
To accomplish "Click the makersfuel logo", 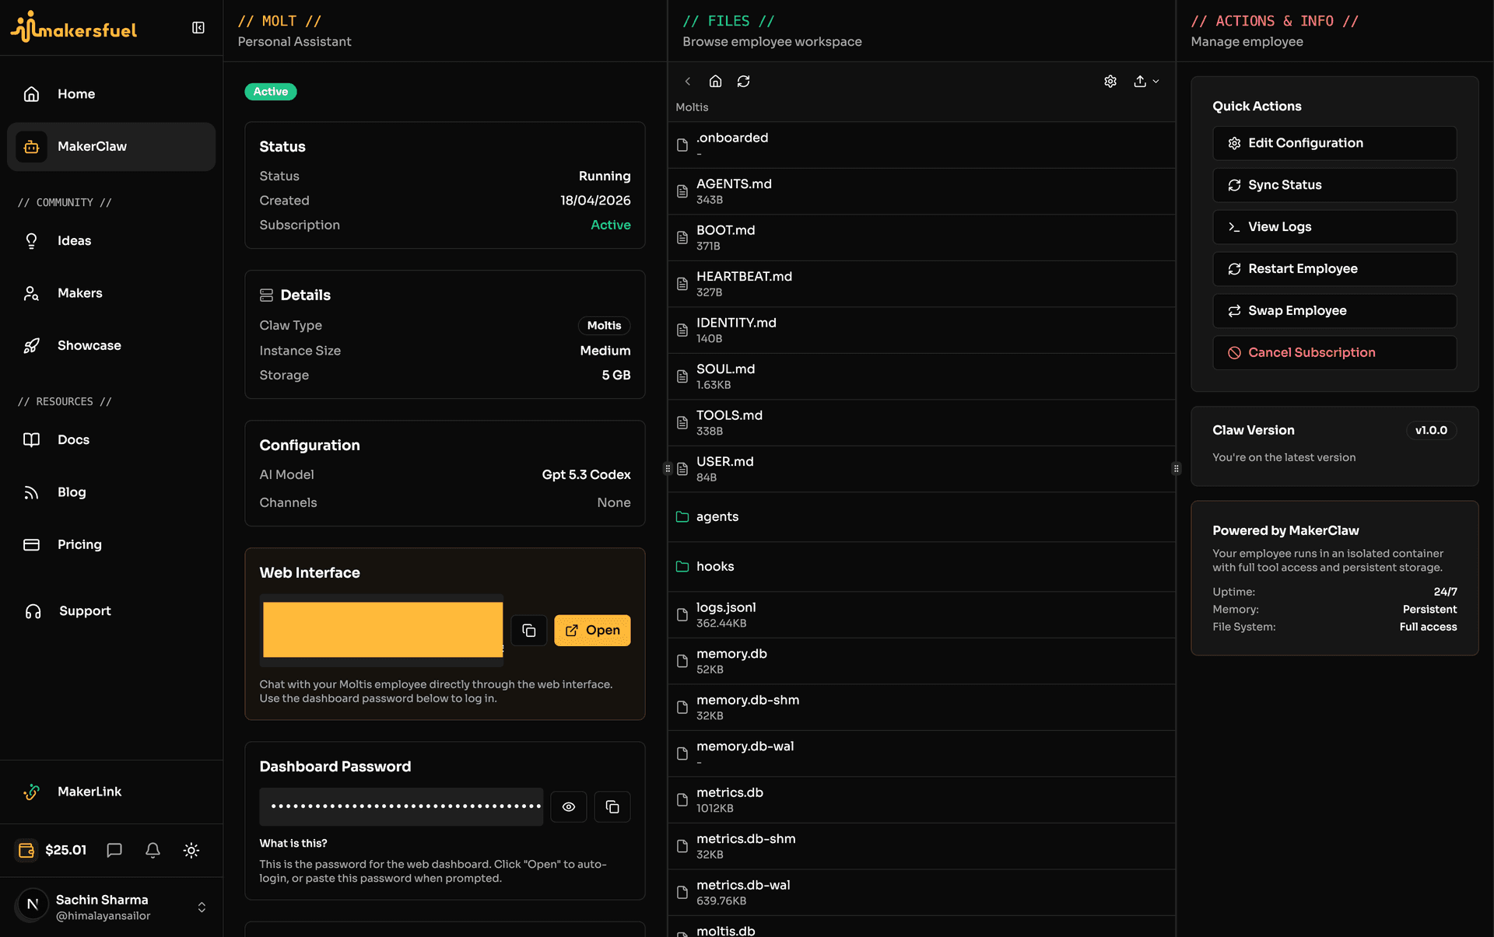I will click(74, 27).
